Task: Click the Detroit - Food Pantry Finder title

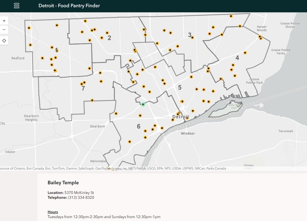Action: (x=69, y=6)
